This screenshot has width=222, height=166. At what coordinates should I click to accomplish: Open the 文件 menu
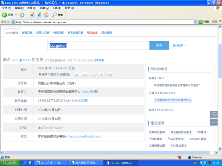[6, 8]
